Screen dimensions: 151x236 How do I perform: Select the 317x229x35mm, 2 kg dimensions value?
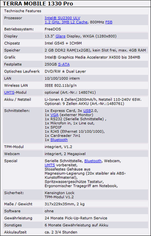click(65, 204)
